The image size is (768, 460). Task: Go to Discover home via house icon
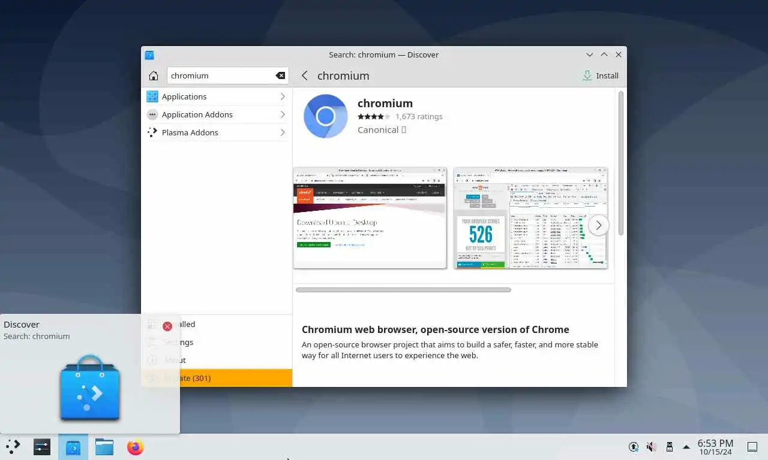[x=154, y=75]
